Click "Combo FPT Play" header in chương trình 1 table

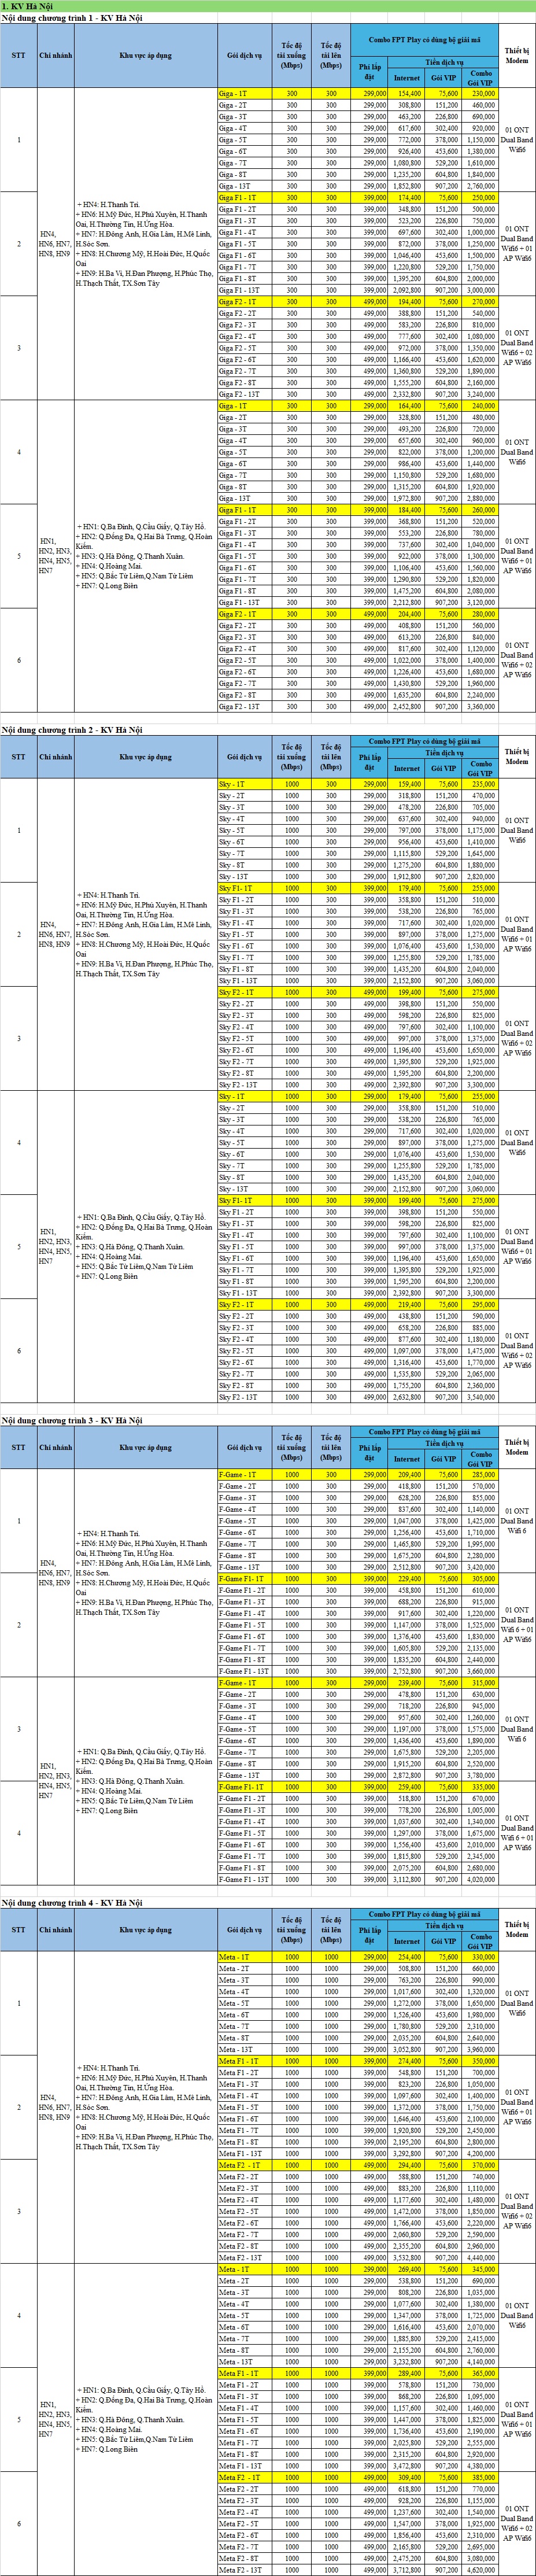(424, 40)
